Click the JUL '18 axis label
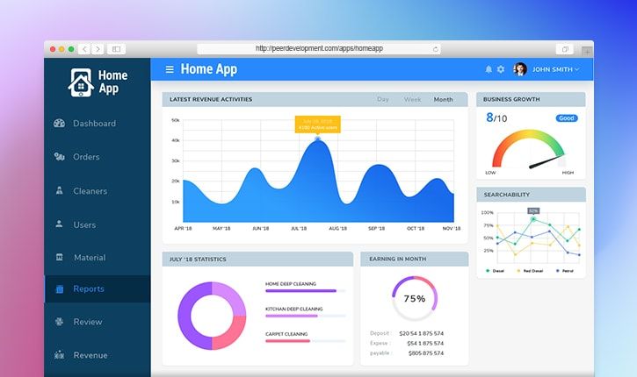The image size is (637, 377). pyautogui.click(x=299, y=229)
